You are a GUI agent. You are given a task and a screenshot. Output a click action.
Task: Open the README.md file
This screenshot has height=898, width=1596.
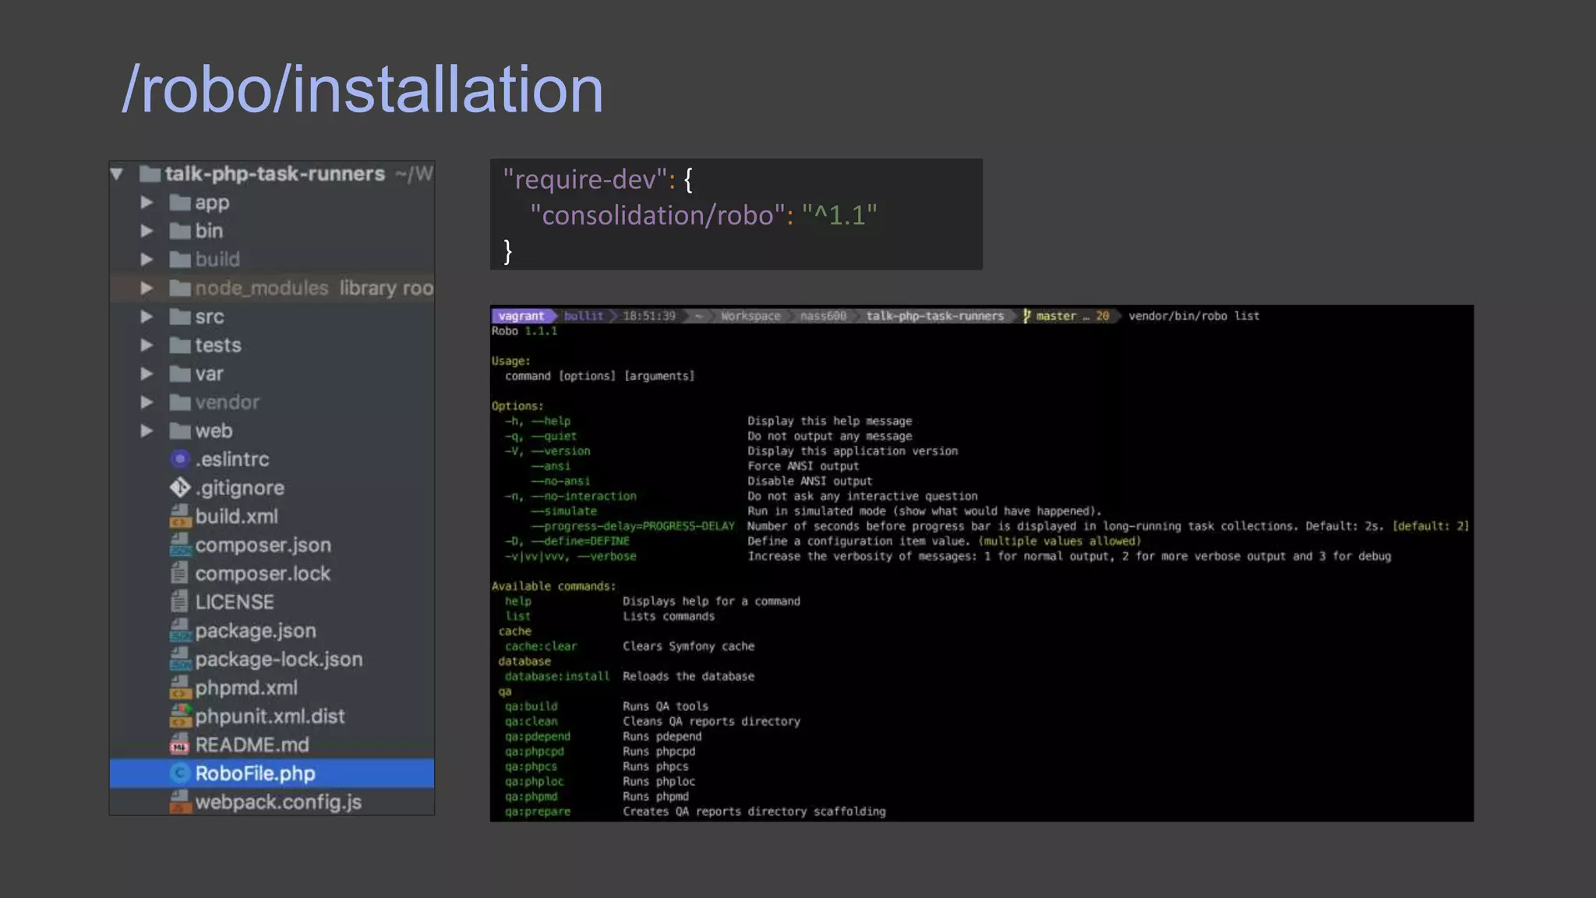[252, 745]
